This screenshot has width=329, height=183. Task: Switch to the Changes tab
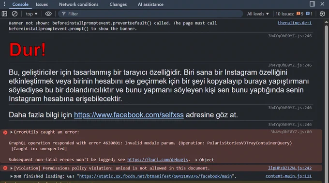point(118,4)
